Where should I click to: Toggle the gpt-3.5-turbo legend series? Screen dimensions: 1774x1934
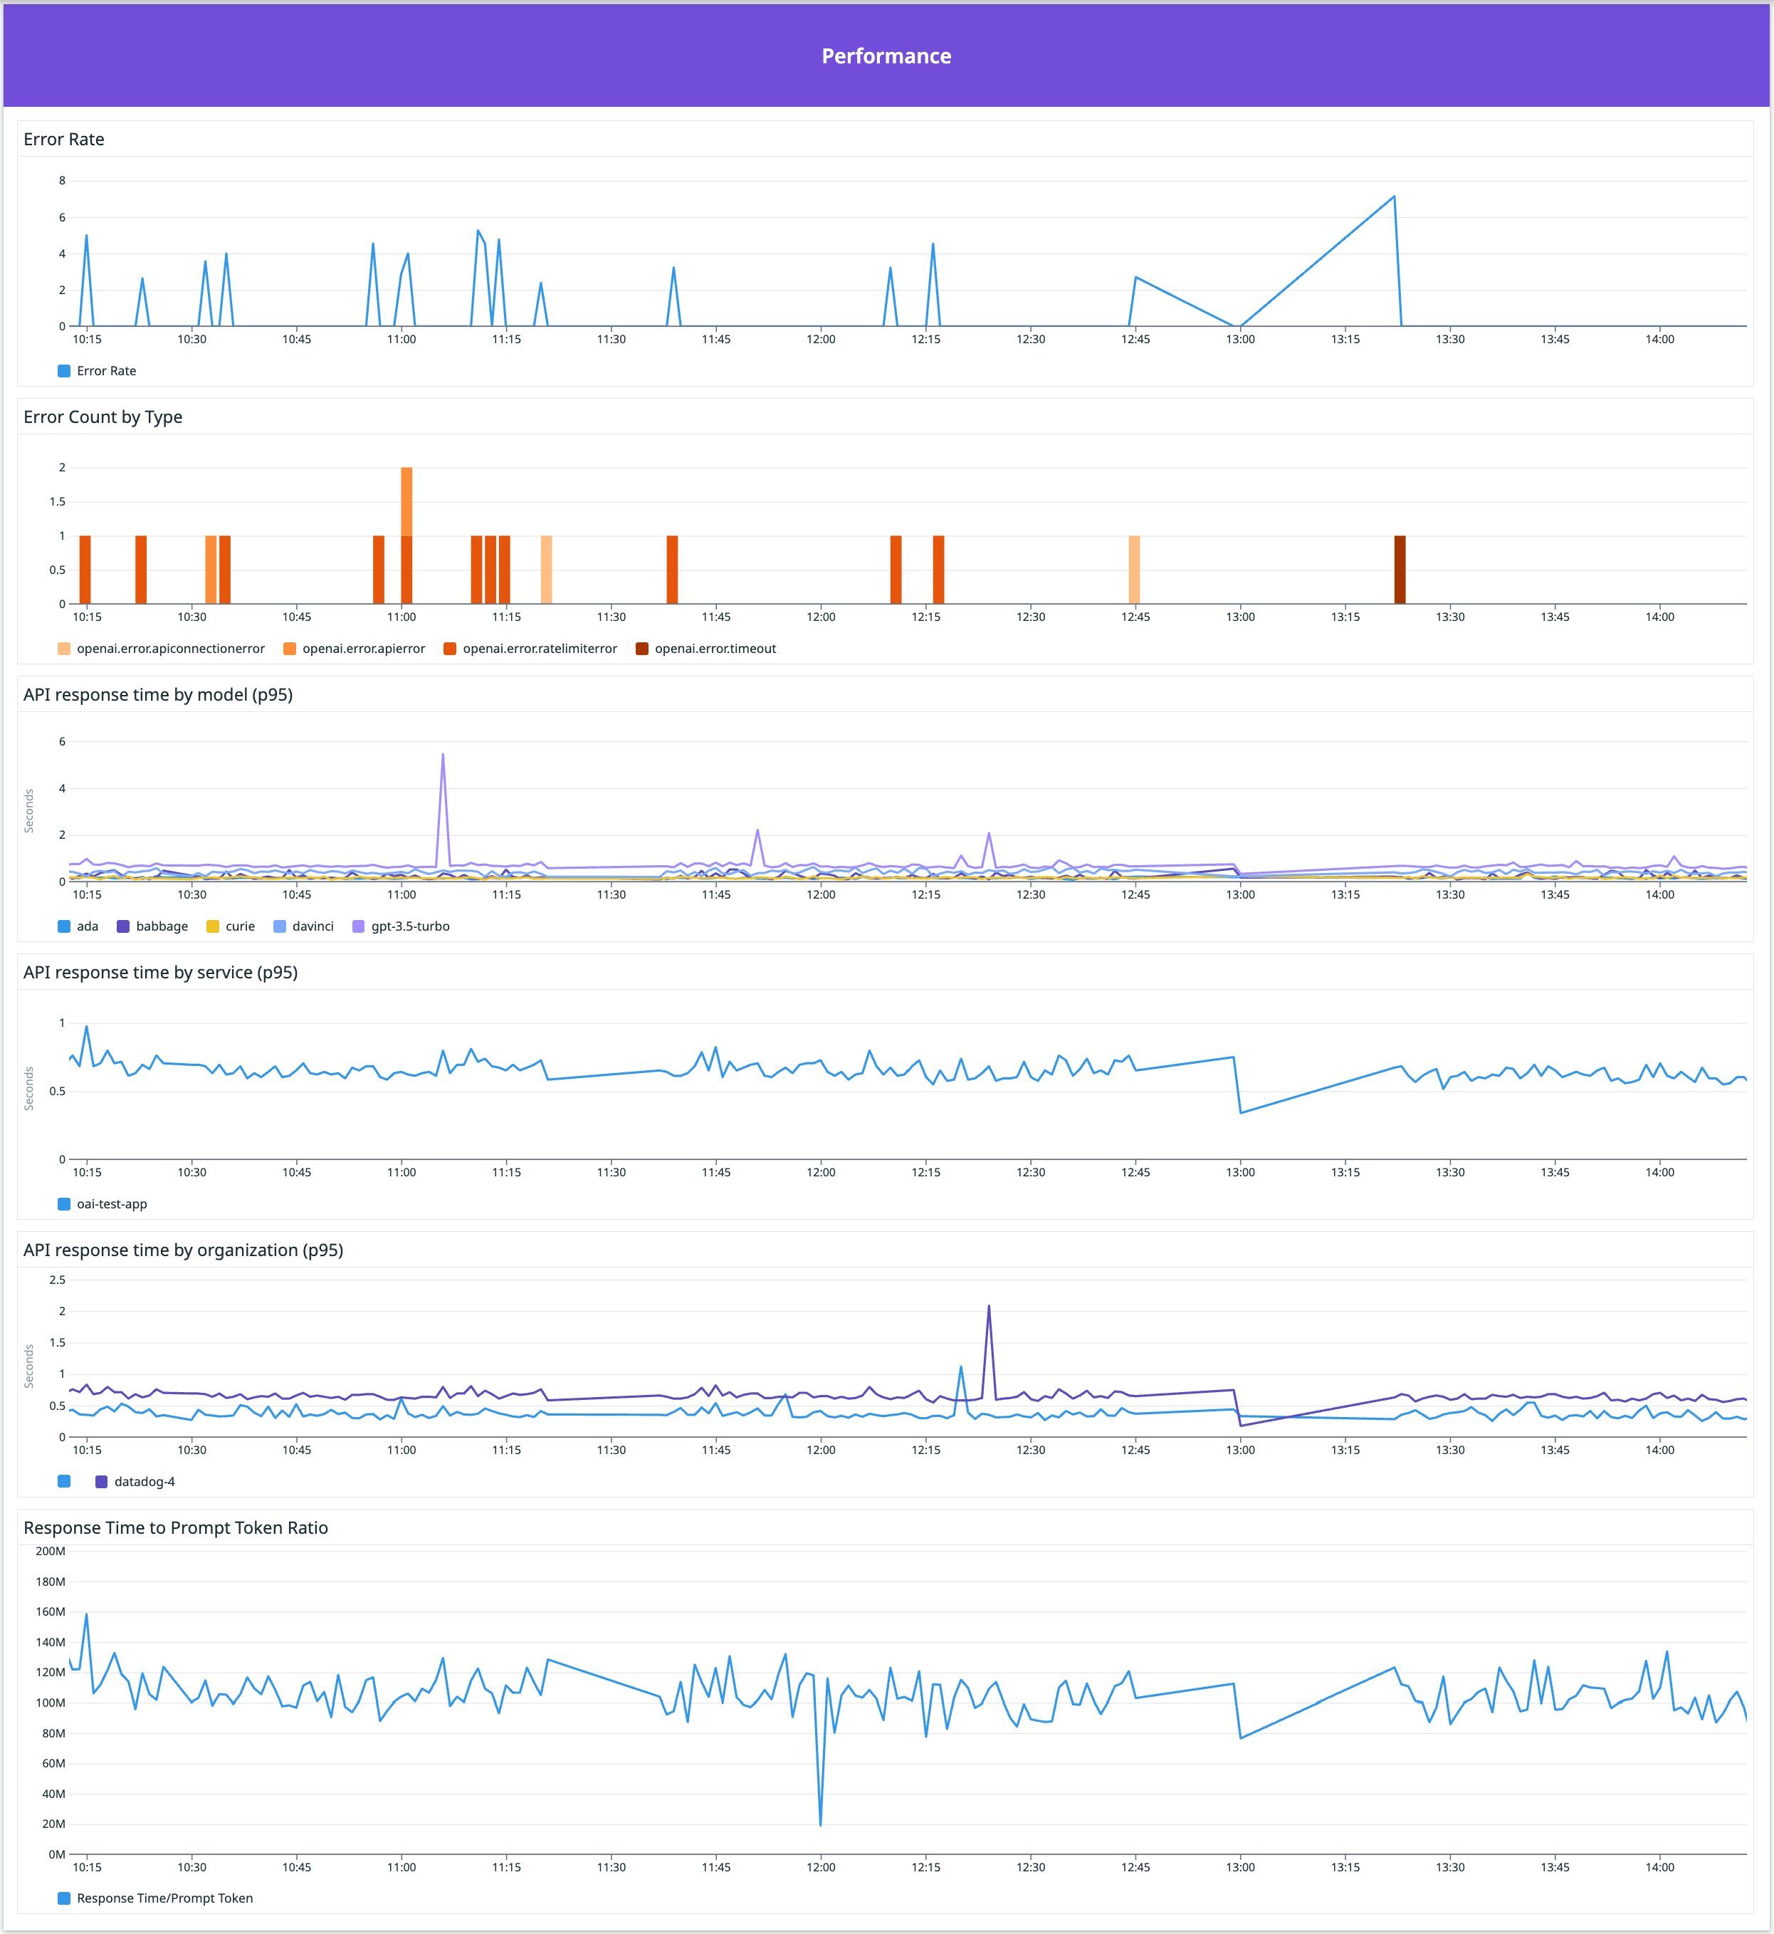coord(410,926)
